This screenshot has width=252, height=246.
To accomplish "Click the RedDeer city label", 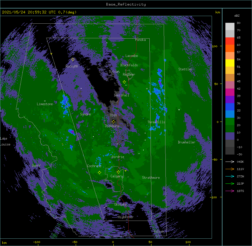I will click(x=129, y=75).
